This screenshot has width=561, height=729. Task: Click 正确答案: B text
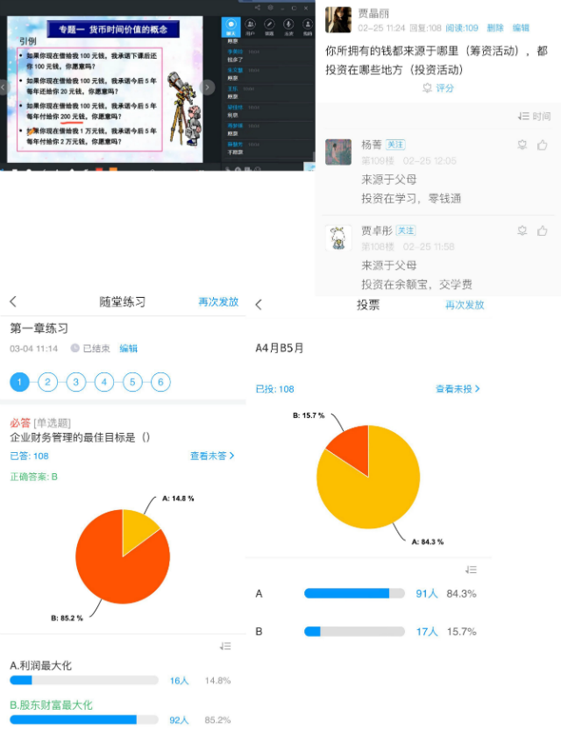(x=33, y=477)
